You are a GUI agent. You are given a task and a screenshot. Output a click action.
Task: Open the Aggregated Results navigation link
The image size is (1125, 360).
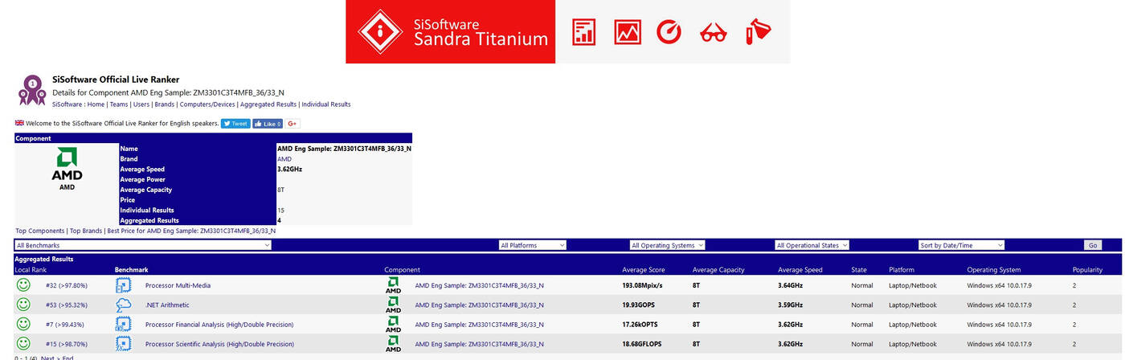[268, 104]
